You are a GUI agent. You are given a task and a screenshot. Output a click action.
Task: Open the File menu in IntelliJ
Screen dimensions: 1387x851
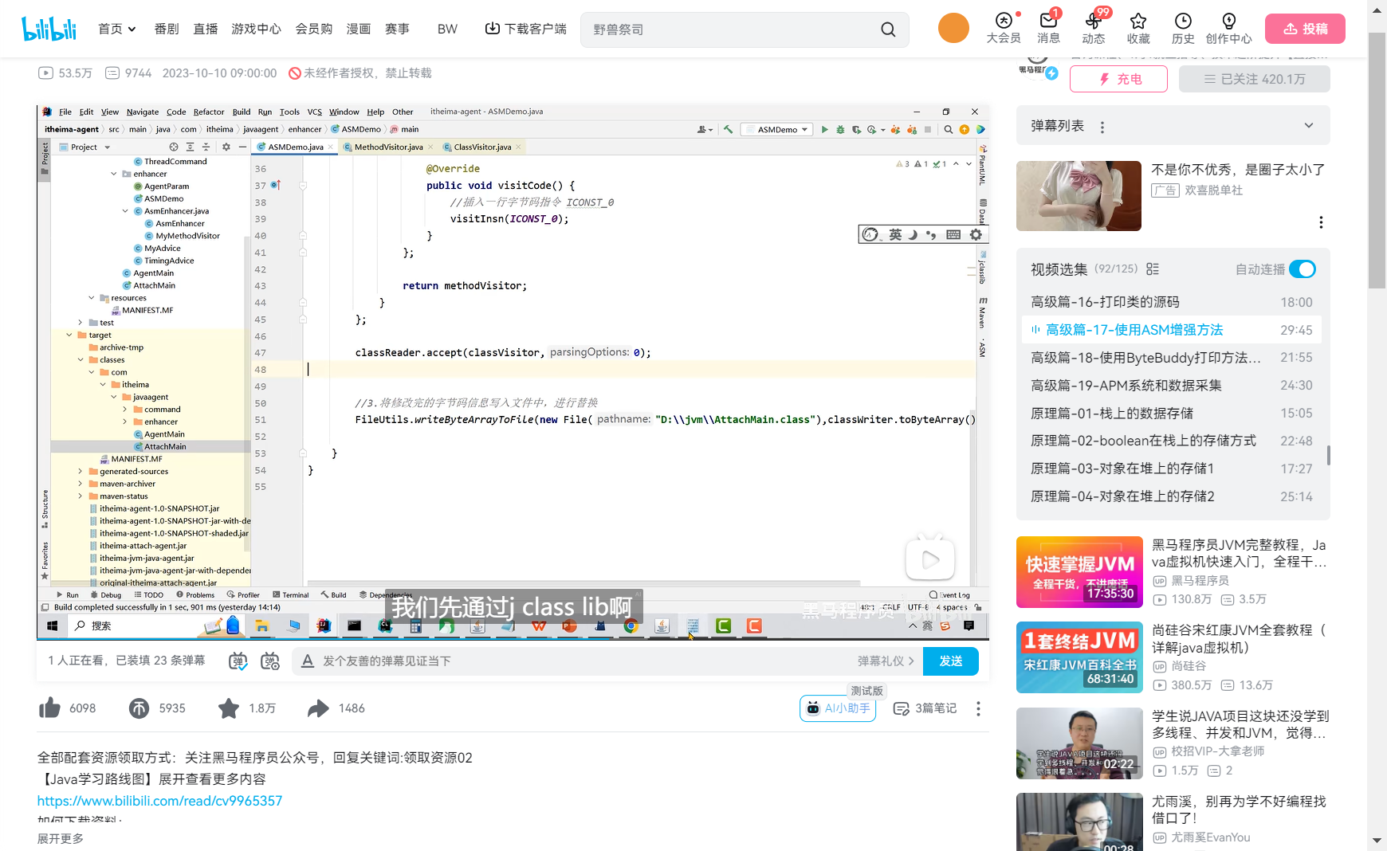tap(65, 112)
